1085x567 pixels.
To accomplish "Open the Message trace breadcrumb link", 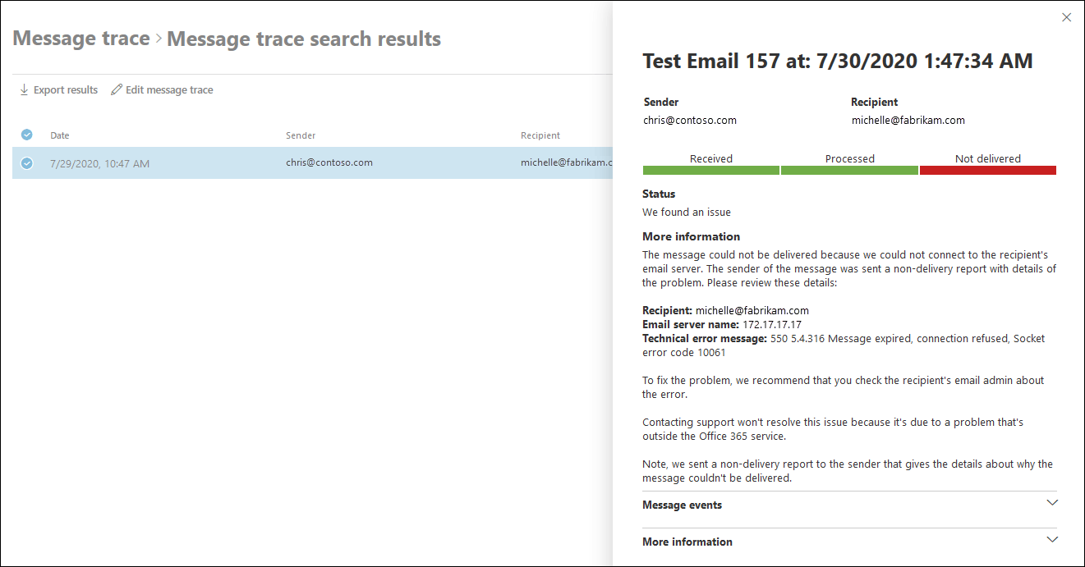I will [80, 38].
